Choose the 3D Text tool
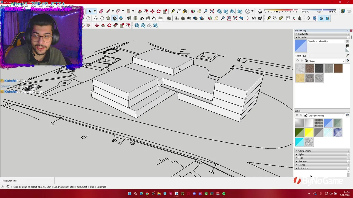The width and height of the screenshot is (353, 198). 300,18
